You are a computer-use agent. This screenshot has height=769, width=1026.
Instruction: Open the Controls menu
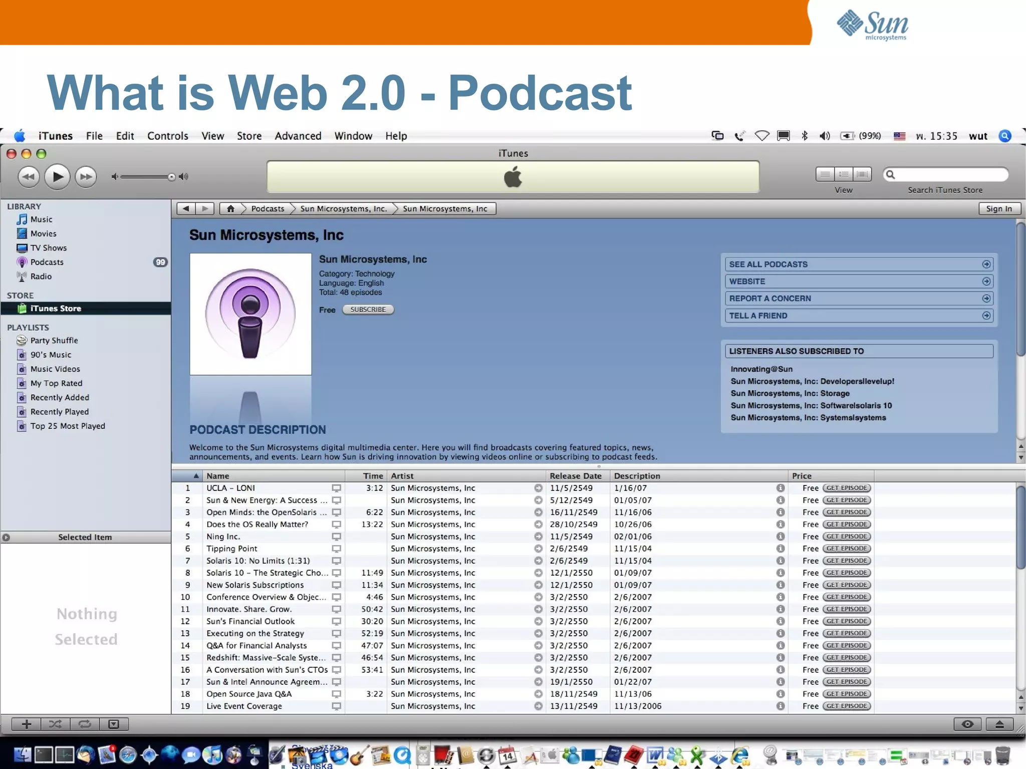168,136
